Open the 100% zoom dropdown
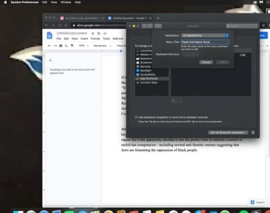Viewport: 270px width, 213px height. coord(83,46)
